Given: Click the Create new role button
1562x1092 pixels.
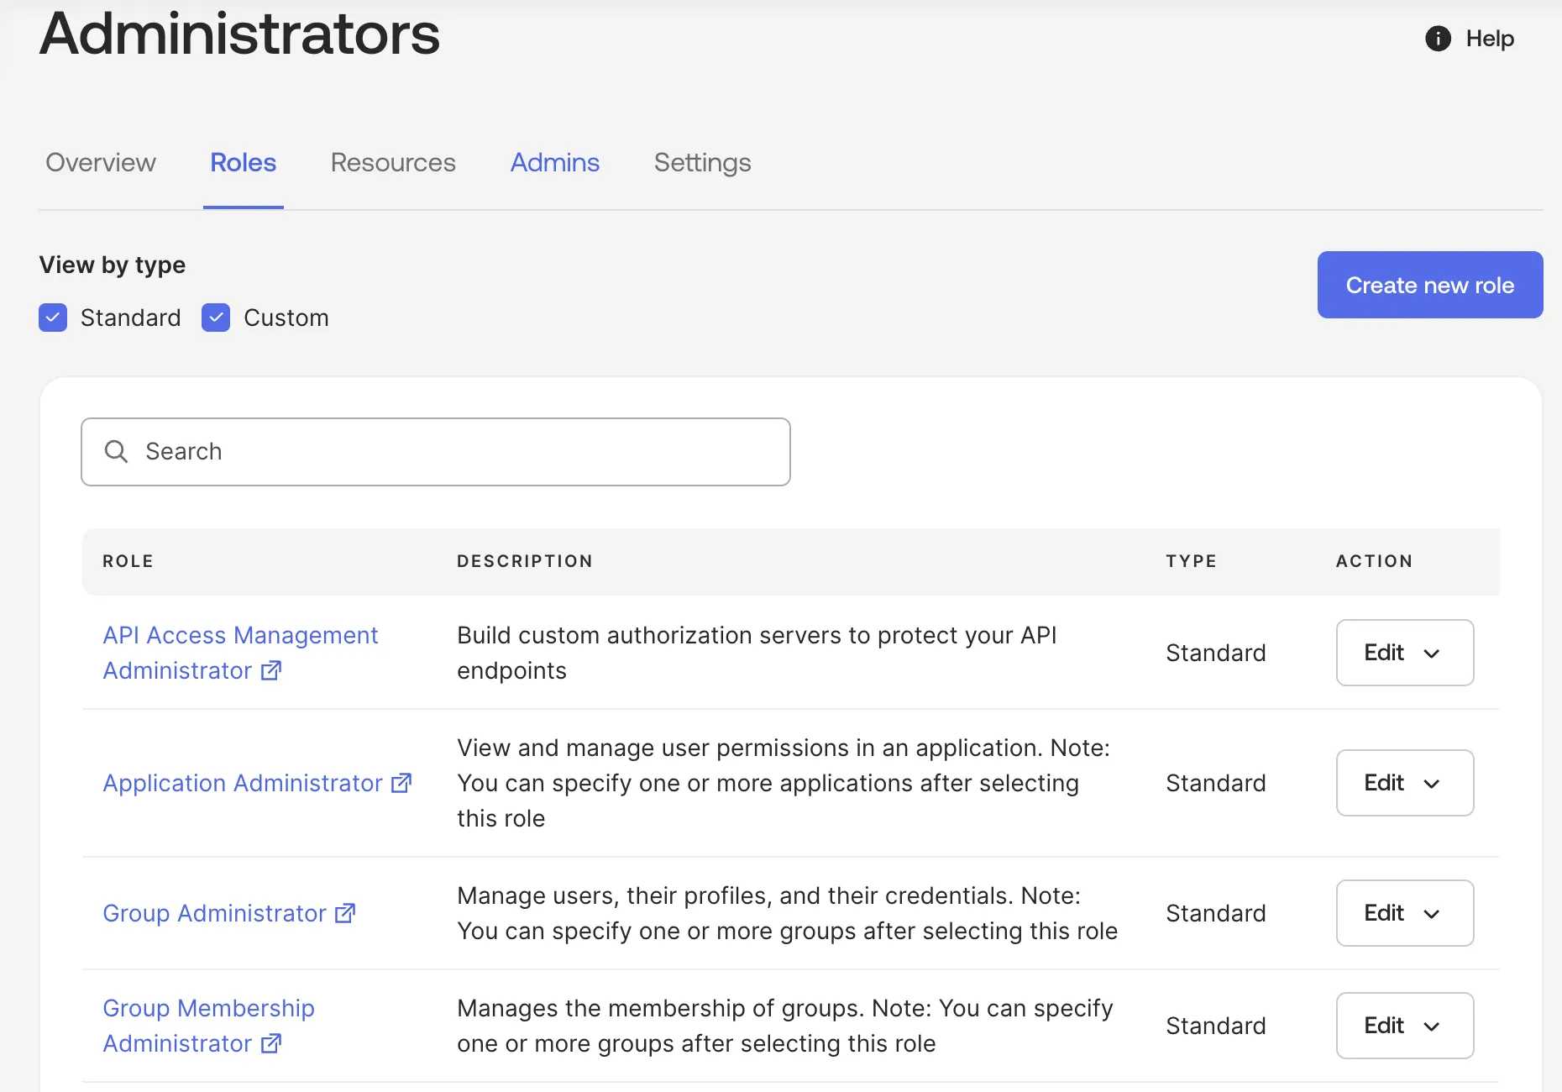Looking at the screenshot, I should (1430, 285).
